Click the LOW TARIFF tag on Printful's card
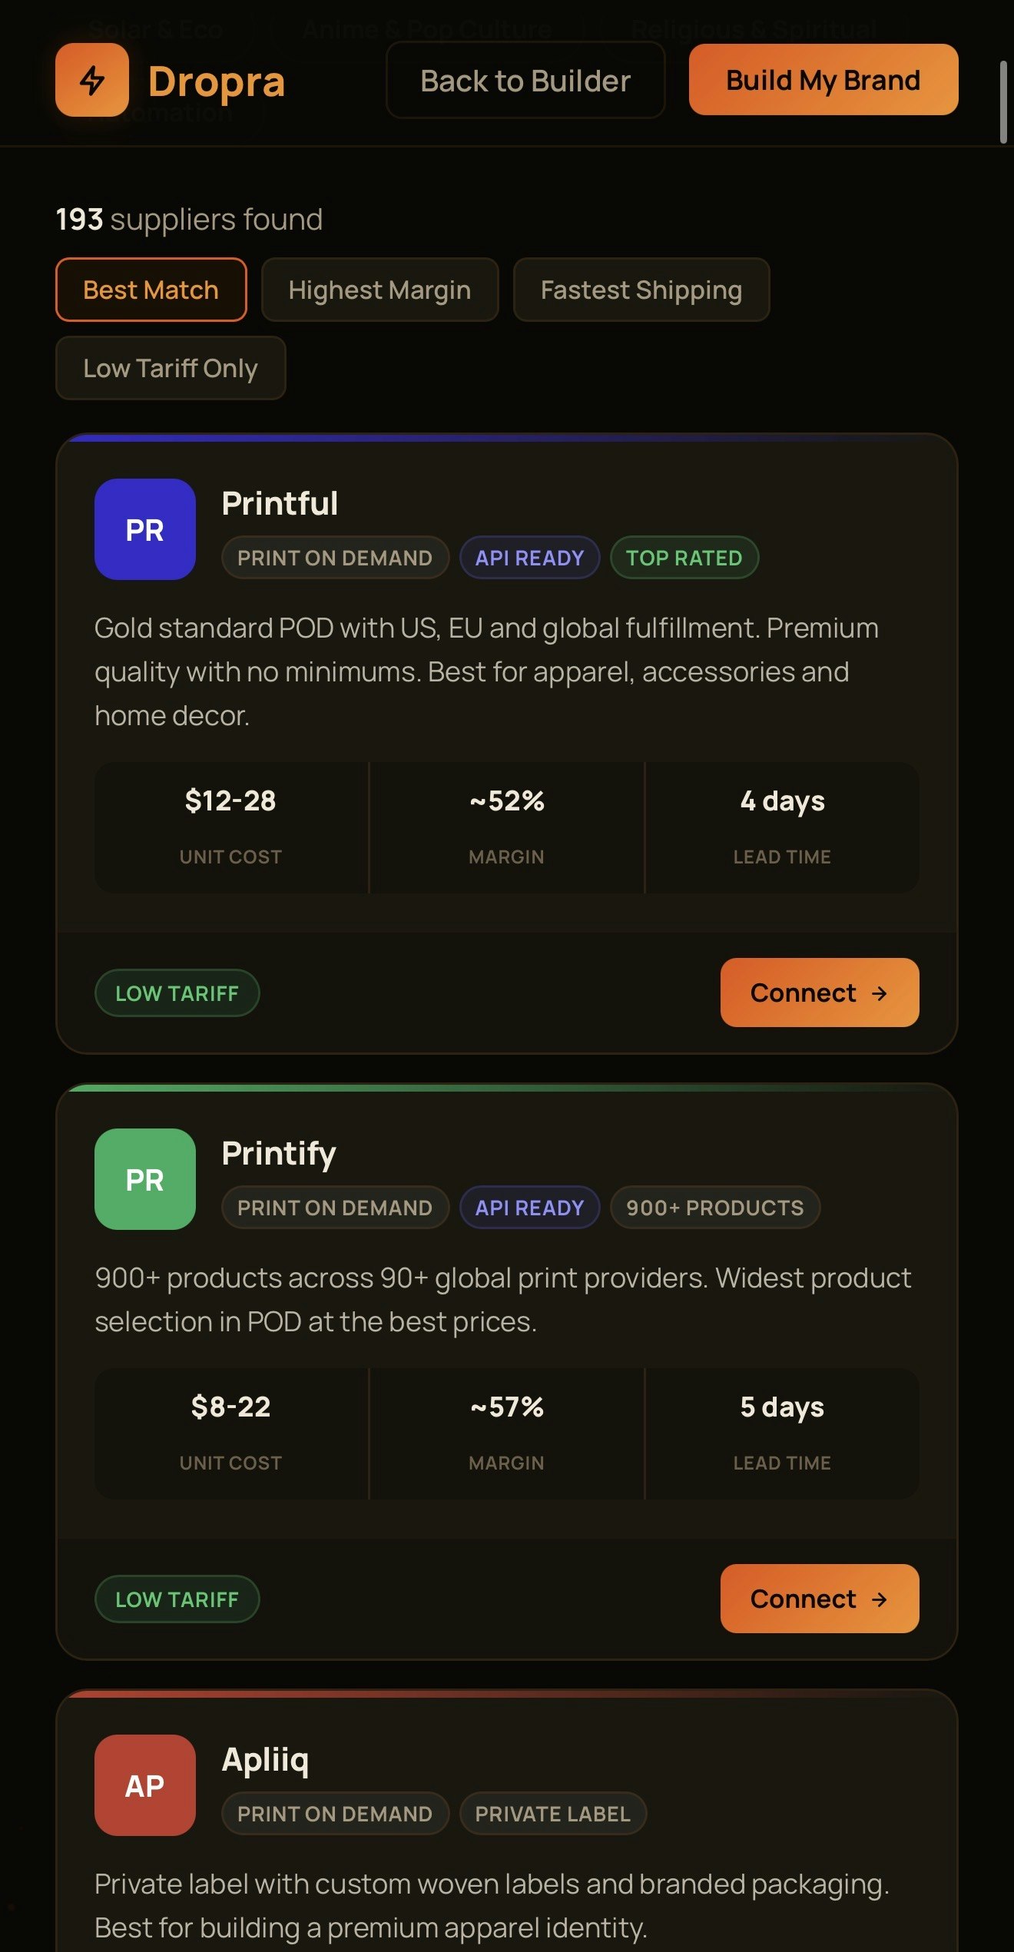The width and height of the screenshot is (1014, 1952). [x=177, y=993]
